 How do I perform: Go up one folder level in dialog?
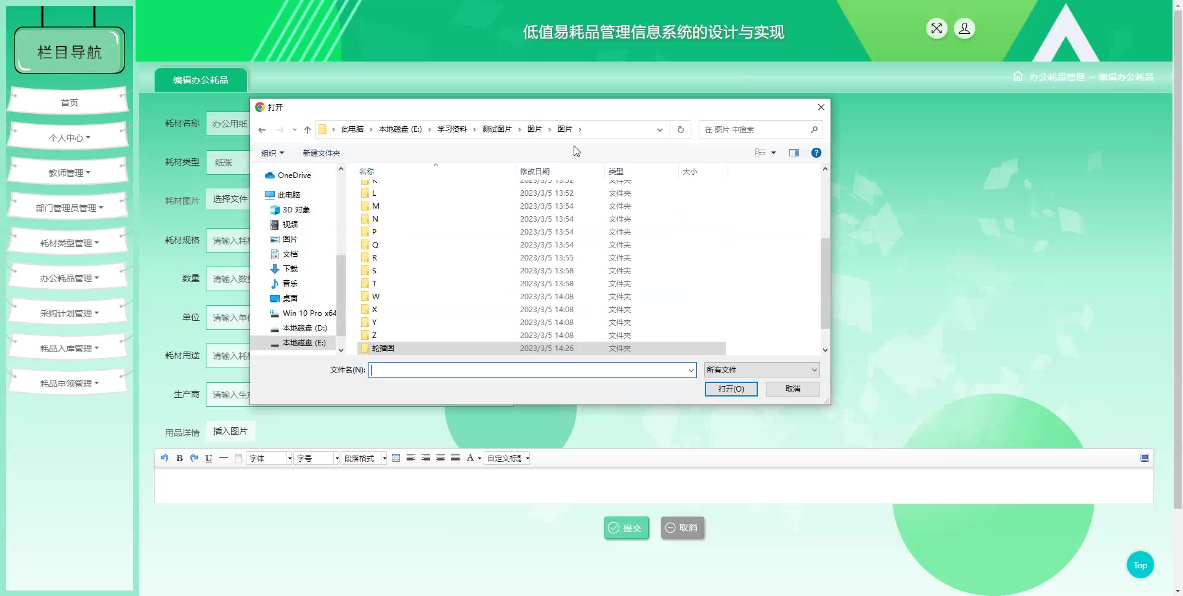pos(307,130)
